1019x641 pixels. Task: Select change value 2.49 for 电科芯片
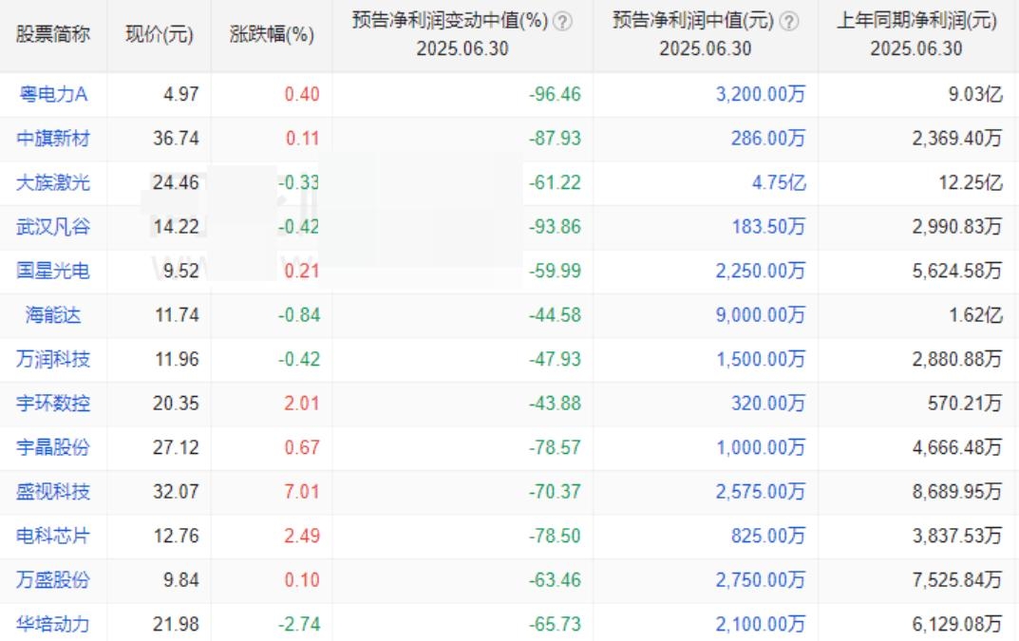(x=302, y=537)
